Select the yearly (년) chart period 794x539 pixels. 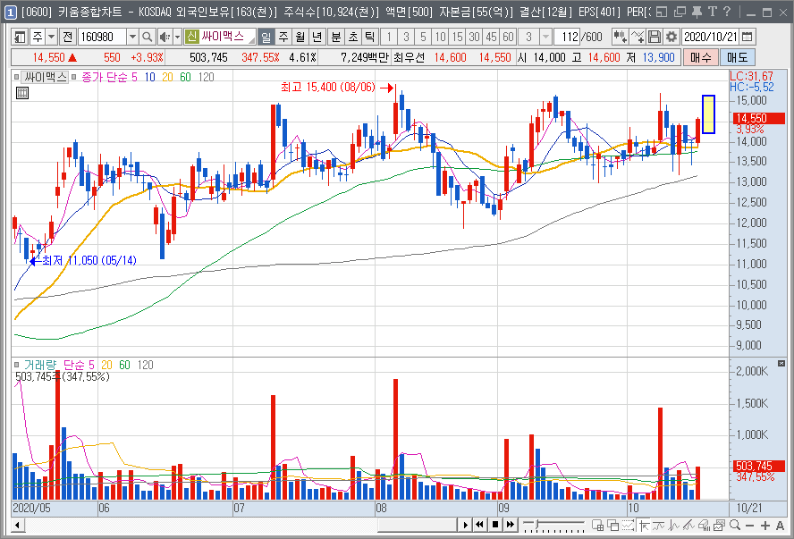pyautogui.click(x=317, y=37)
